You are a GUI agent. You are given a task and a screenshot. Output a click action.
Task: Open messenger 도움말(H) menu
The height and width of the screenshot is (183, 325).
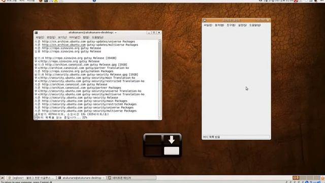tap(255, 25)
